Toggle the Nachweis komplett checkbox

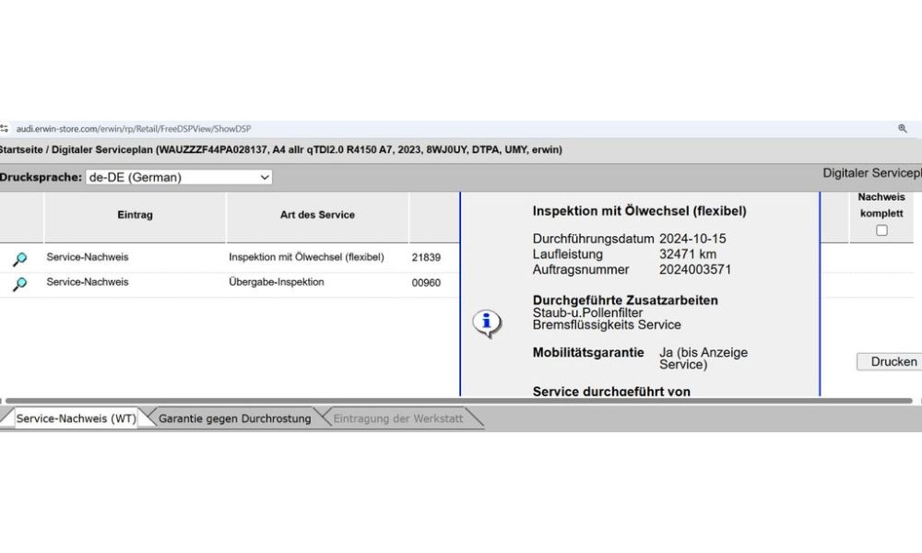(x=881, y=230)
